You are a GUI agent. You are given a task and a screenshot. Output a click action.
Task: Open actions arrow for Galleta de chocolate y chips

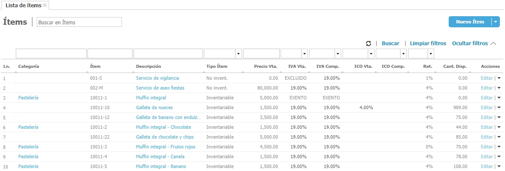pos(499,137)
